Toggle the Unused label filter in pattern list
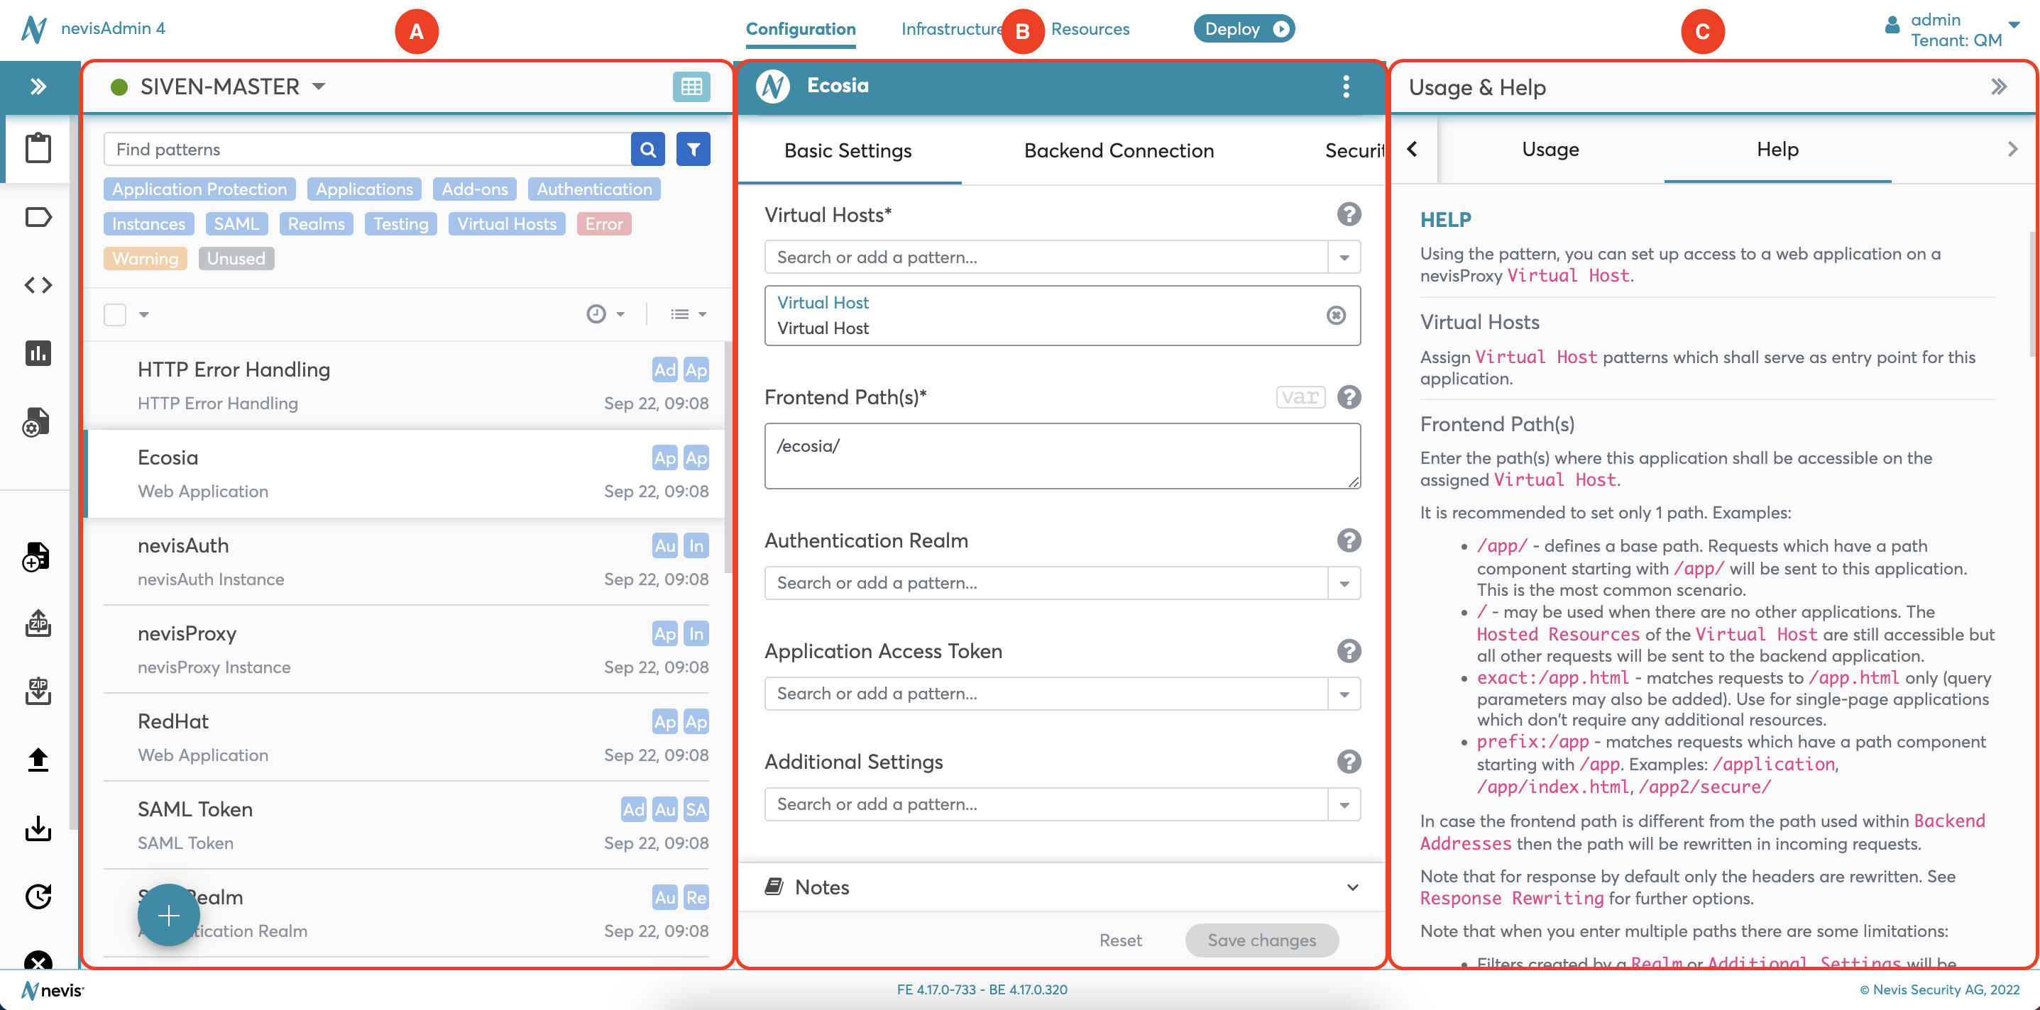2040x1010 pixels. 236,256
